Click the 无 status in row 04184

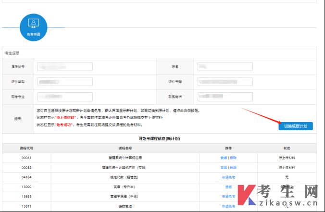pos(287,177)
